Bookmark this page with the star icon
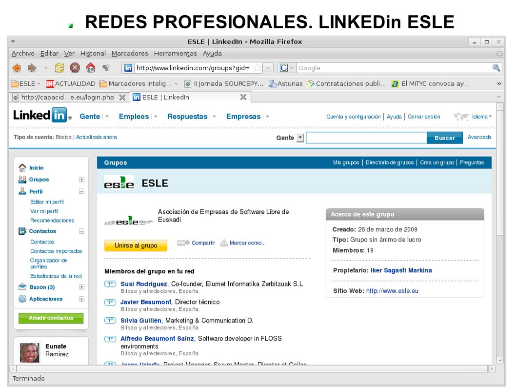516x387 pixels. point(258,68)
